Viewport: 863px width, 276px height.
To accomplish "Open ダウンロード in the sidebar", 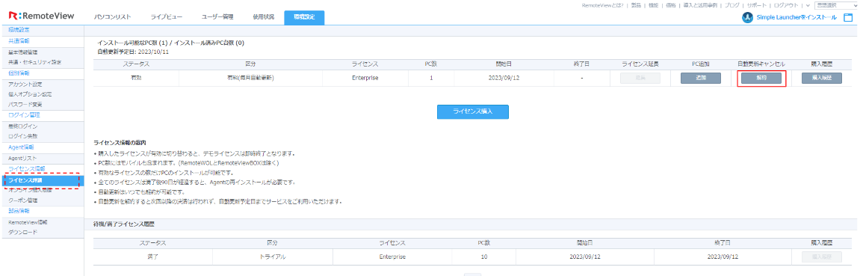I will pyautogui.click(x=22, y=232).
